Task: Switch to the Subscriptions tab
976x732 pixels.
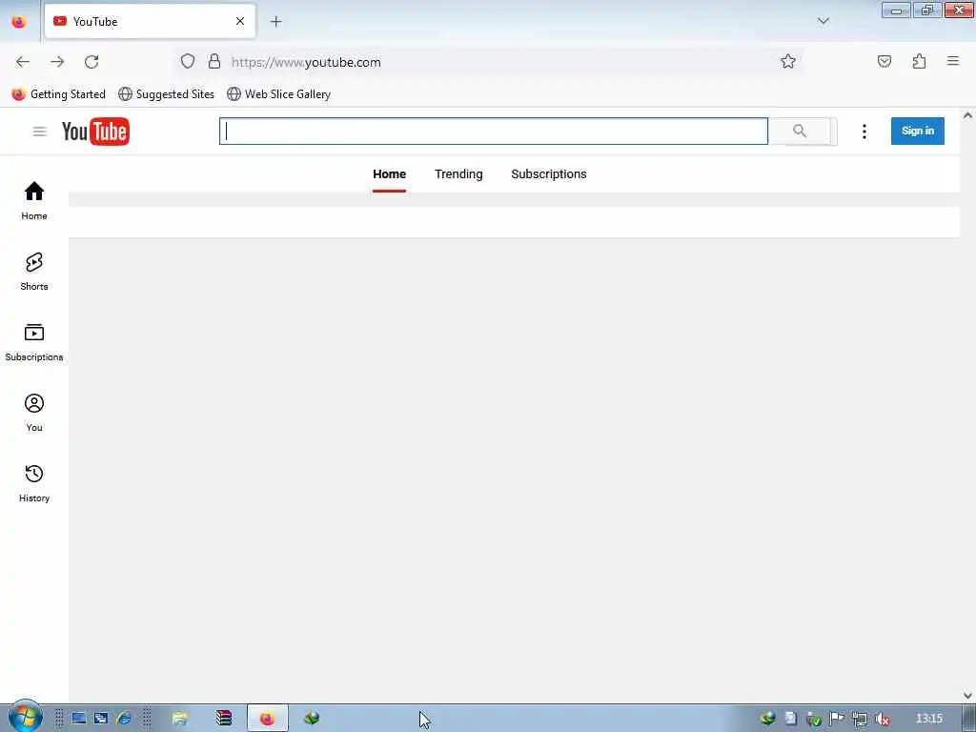Action: pyautogui.click(x=549, y=174)
